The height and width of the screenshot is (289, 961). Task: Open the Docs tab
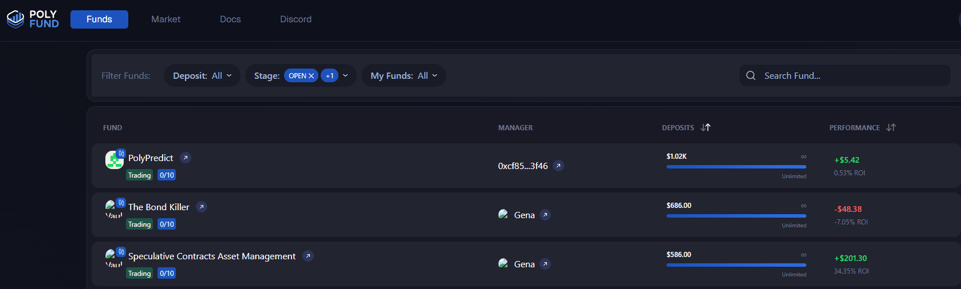coord(230,19)
